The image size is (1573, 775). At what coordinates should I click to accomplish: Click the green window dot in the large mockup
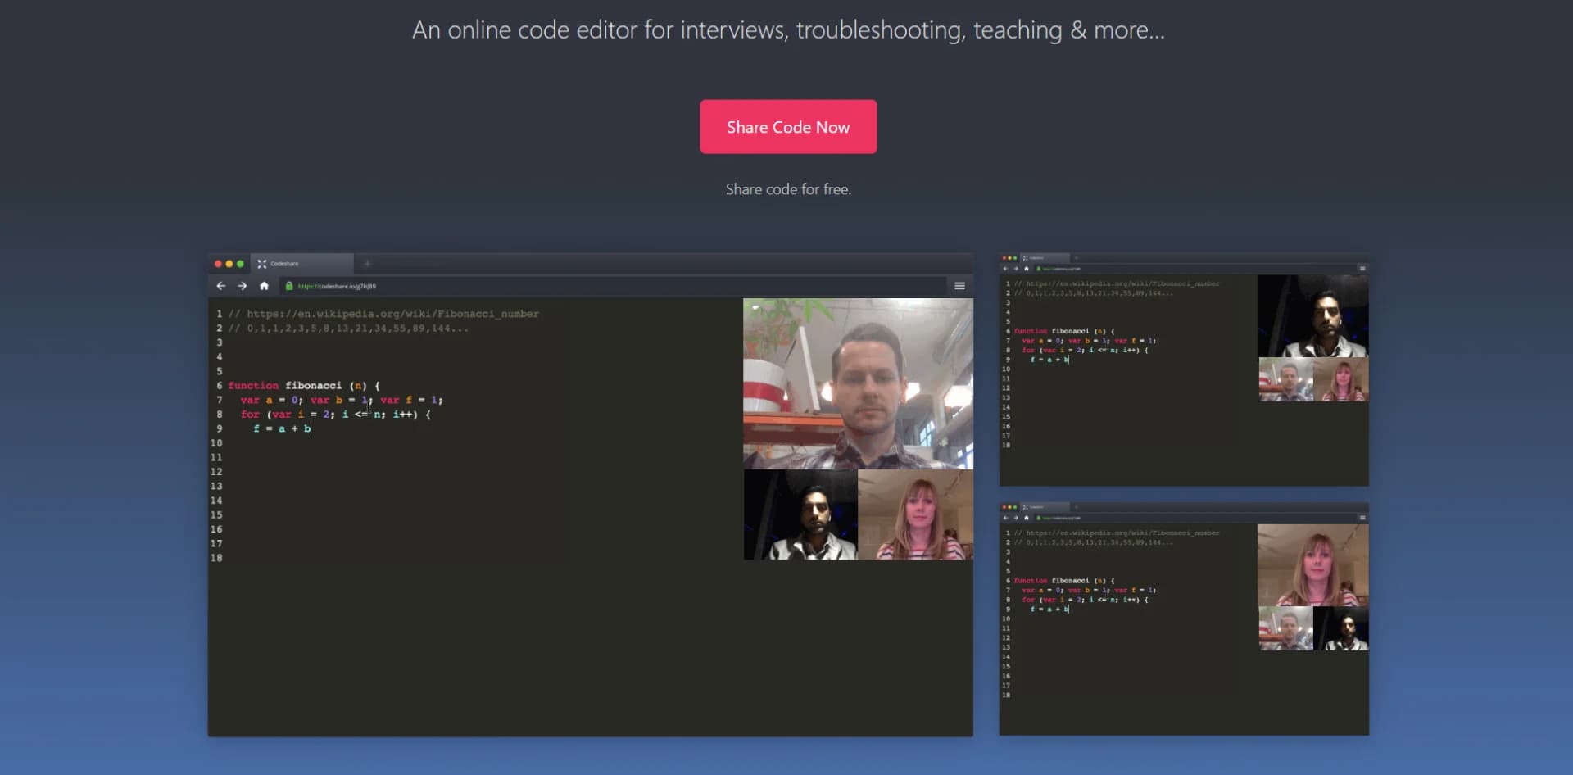[240, 264]
